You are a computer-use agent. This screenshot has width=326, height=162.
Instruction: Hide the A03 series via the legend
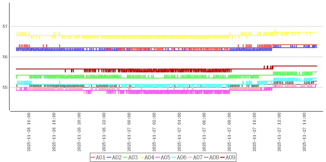130,157
